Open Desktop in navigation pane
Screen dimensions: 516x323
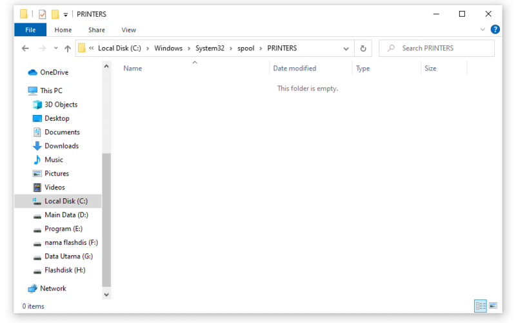[x=58, y=118]
